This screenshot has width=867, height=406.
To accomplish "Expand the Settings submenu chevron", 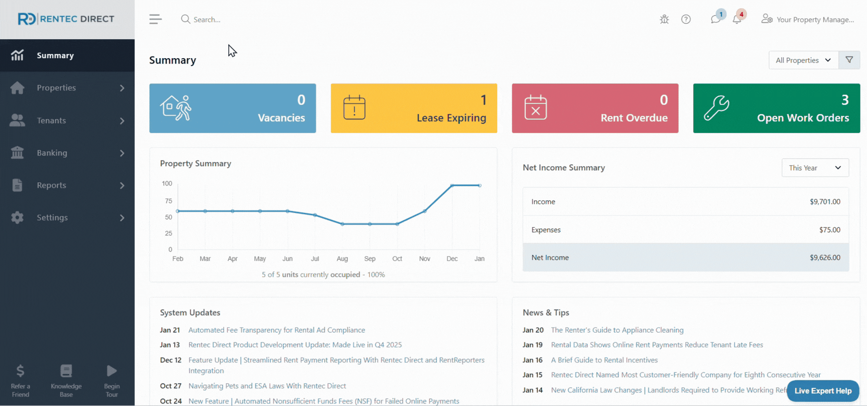I will pos(122,217).
